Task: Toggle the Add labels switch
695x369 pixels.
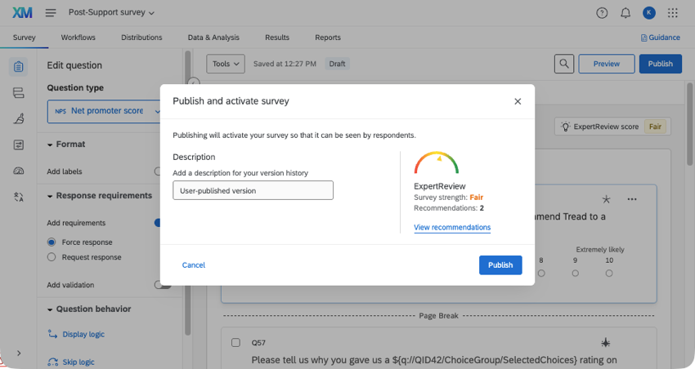Action: tap(158, 171)
